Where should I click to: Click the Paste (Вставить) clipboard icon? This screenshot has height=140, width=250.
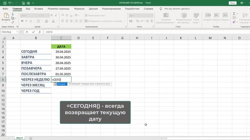click(x=6, y=16)
